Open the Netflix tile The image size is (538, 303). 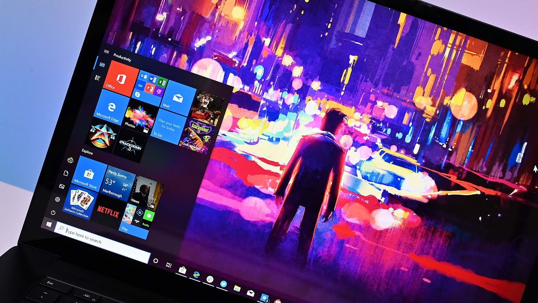click(108, 211)
